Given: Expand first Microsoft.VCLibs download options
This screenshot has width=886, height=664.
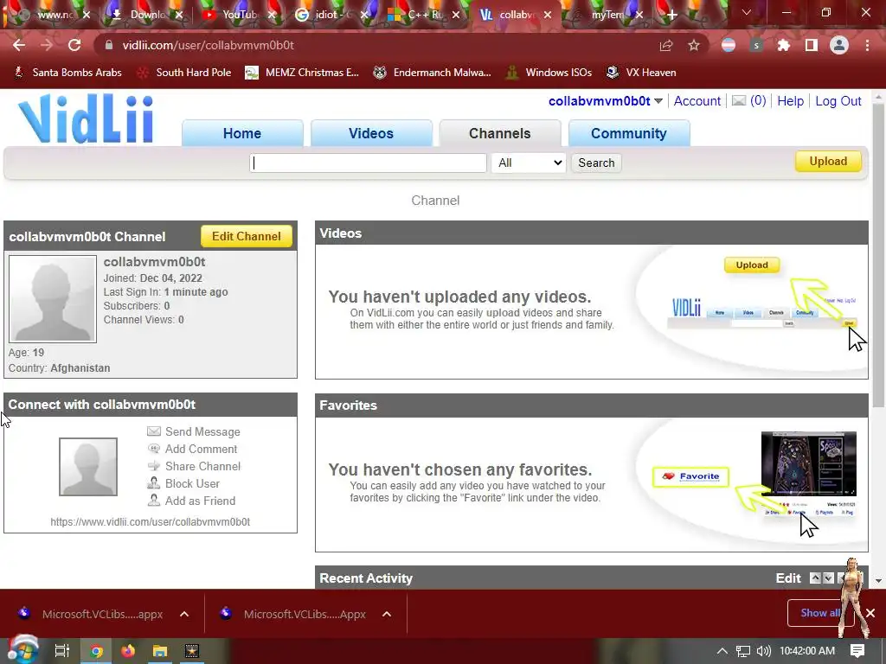Looking at the screenshot, I should click(184, 614).
